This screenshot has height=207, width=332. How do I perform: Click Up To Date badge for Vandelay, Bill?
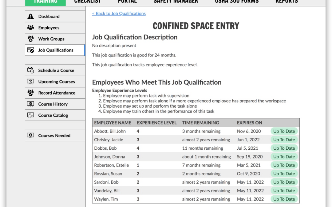click(x=284, y=190)
